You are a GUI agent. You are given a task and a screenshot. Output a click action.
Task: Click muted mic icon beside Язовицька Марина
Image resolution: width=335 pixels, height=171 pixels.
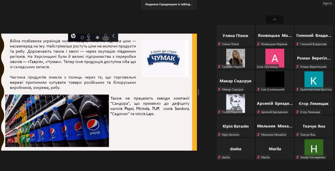click(258, 44)
